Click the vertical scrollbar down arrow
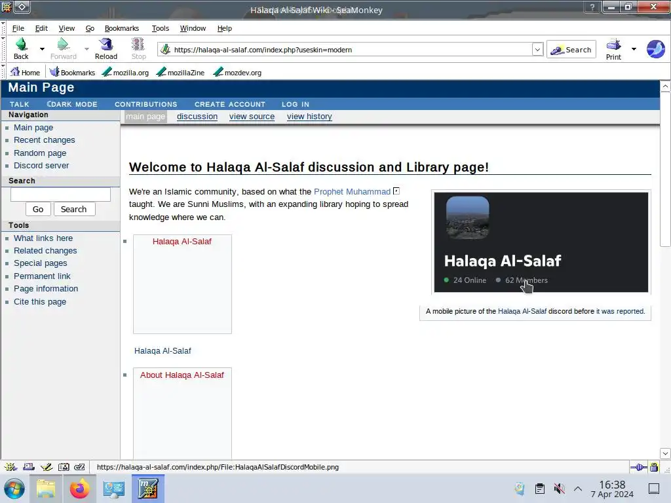Screen dimensions: 671x503 [x=665, y=453]
